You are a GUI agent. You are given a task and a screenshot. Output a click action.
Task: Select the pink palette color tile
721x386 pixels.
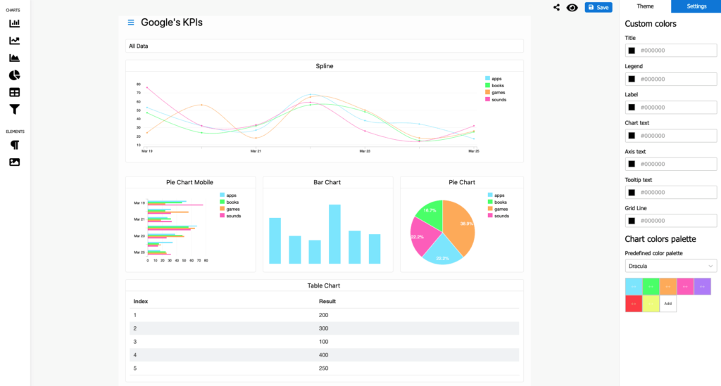tap(685, 286)
